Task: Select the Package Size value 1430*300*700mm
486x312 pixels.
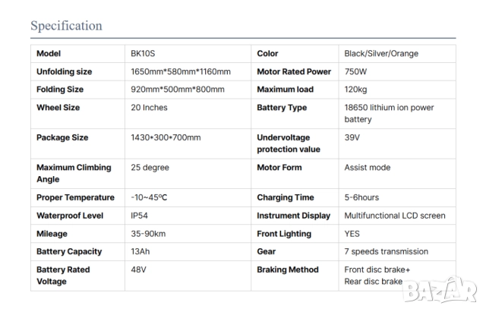Action: tap(166, 137)
